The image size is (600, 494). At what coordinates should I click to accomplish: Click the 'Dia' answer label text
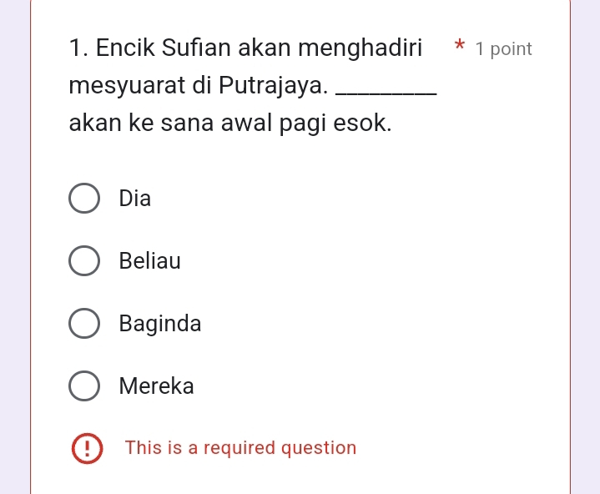[x=135, y=199]
